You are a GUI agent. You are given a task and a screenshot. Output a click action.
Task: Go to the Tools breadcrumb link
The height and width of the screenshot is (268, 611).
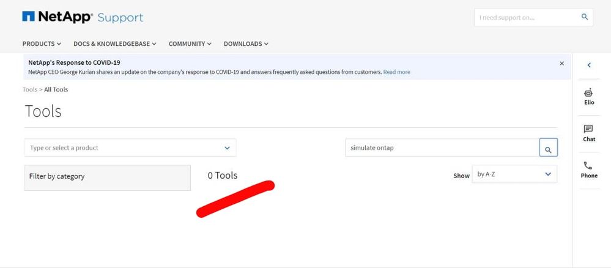[x=30, y=89]
